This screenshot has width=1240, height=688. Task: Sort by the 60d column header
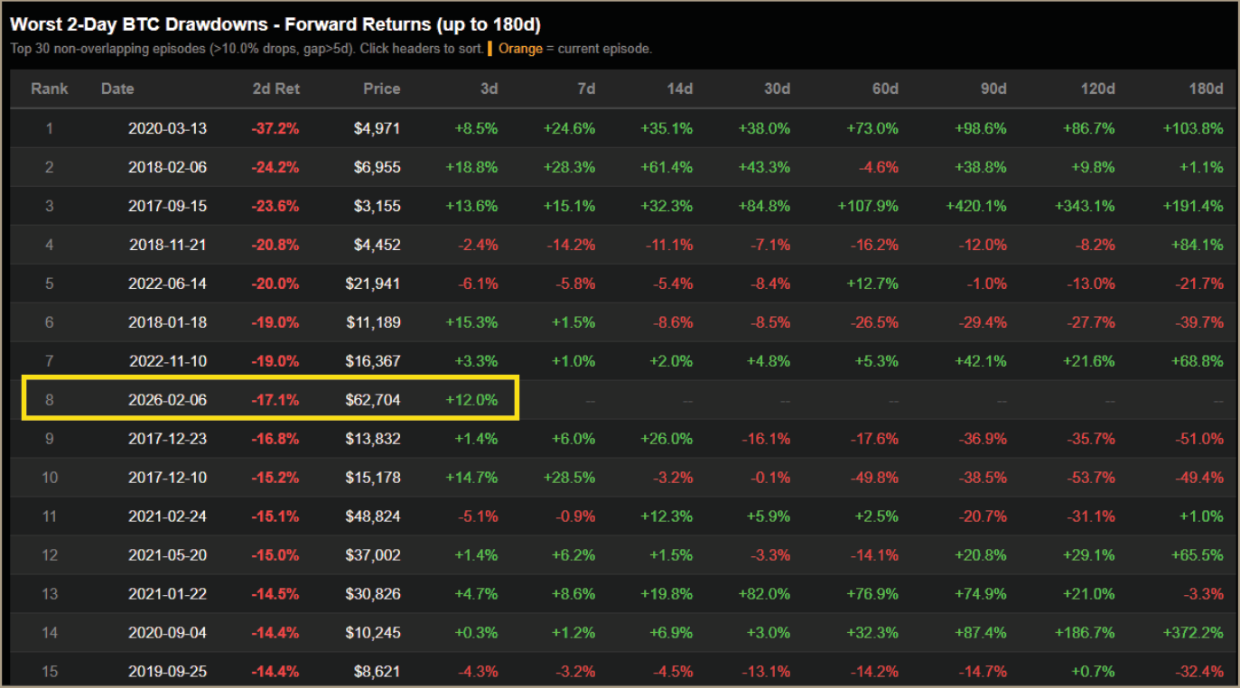[885, 88]
